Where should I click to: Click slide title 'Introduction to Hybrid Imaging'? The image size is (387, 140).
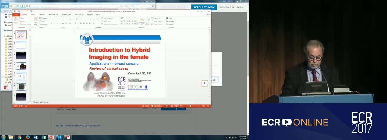coord(119,53)
